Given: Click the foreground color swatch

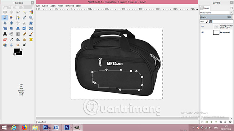Looking at the screenshot, I should tap(16, 51).
